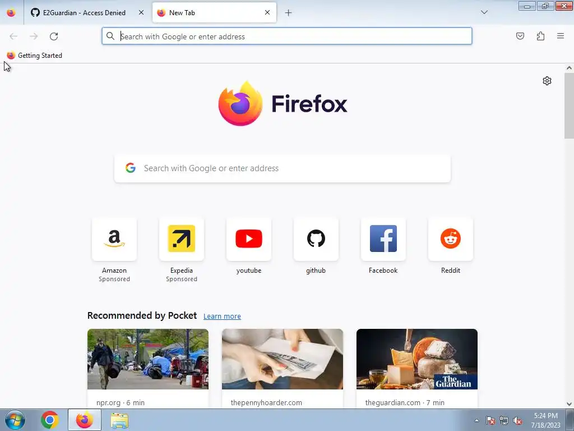Open Windows Explorer from the taskbar
574x431 pixels.
tap(119, 420)
